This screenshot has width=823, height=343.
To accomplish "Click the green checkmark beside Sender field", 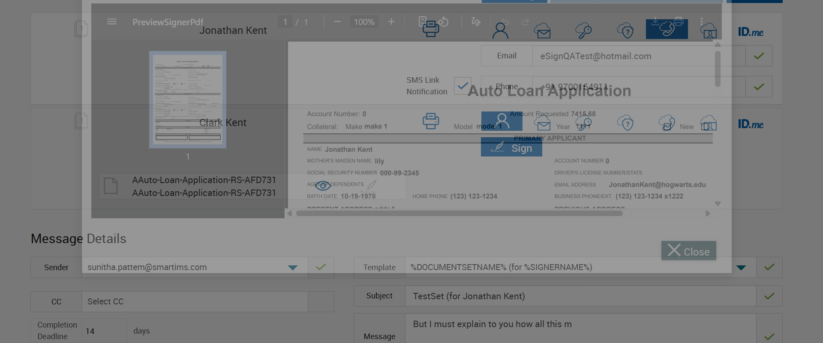I will (321, 267).
